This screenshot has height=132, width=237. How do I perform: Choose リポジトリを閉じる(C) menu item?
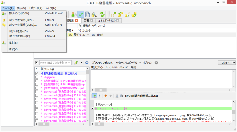click(x=34, y=36)
